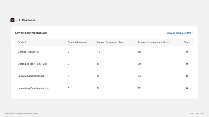Select the District Trucker Hat product name
Screen dimensions: 209x117
[28, 52]
